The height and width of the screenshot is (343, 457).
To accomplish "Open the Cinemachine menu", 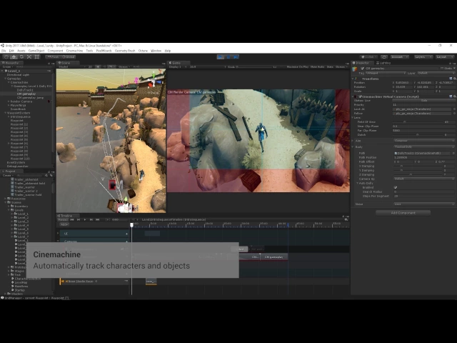I will coord(74,51).
